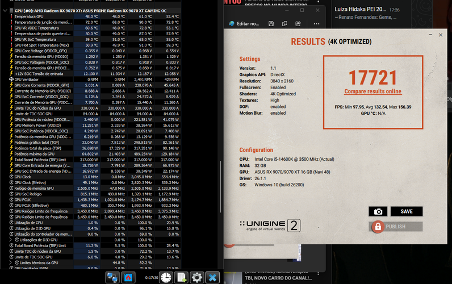Copy image using the copy icon in snip window
This screenshot has width=452, height=284.
pyautogui.click(x=284, y=24)
